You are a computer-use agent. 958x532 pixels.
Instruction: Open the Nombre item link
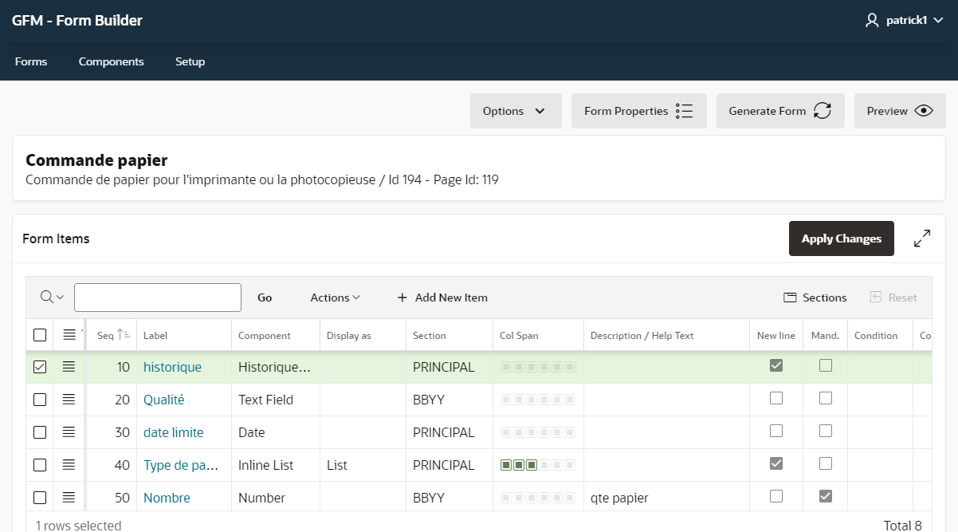(167, 497)
